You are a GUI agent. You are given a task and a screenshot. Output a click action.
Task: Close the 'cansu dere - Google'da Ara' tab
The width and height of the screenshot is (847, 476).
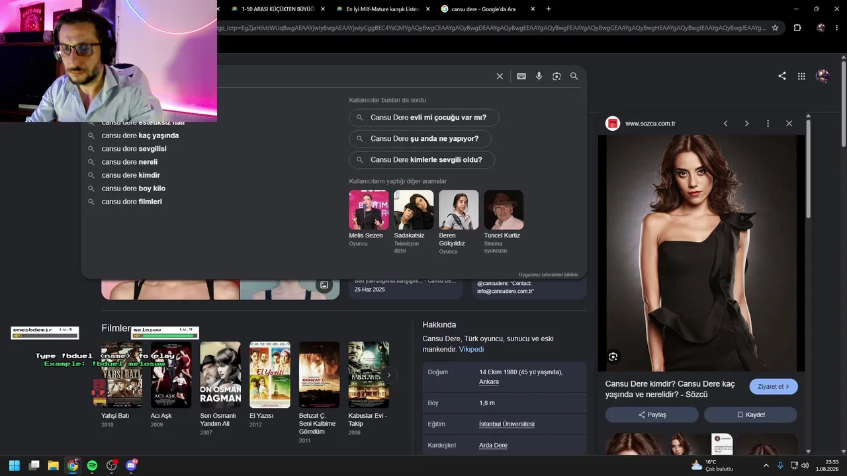tap(534, 9)
